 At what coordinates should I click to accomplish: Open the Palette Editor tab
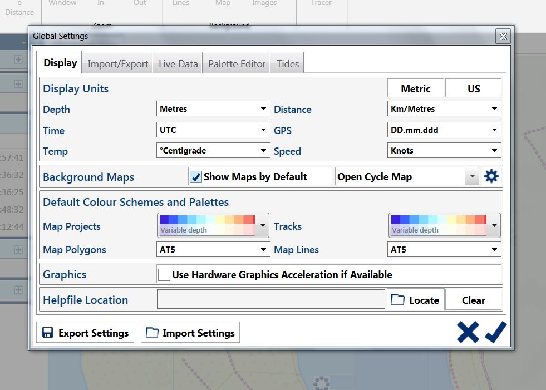point(237,64)
